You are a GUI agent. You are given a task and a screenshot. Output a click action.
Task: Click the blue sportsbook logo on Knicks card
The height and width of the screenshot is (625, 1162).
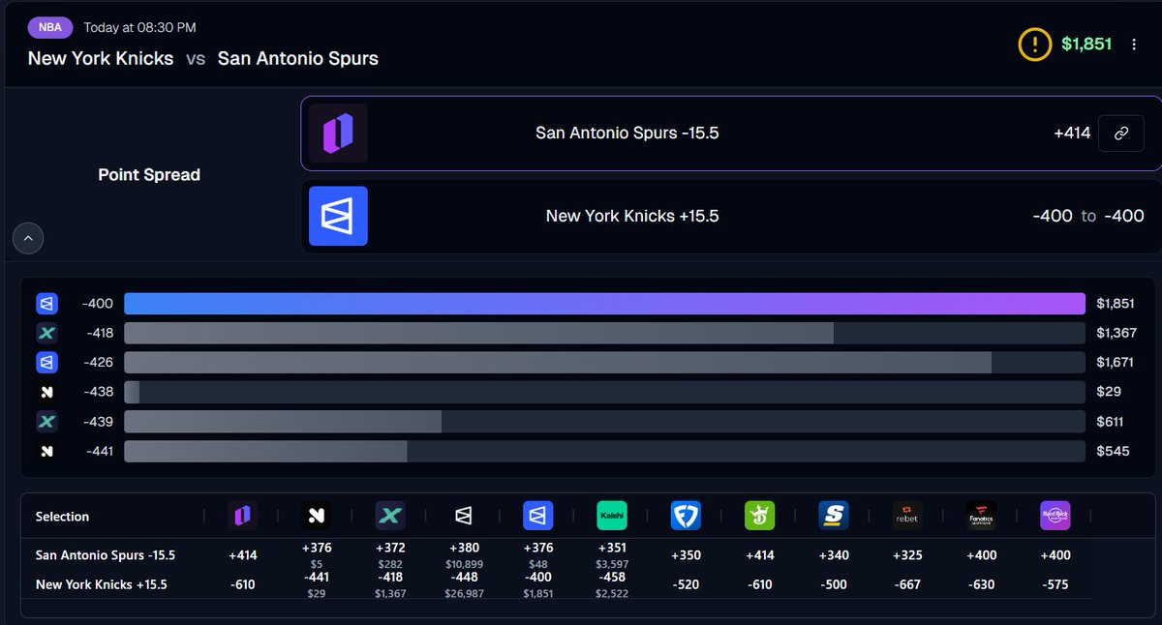338,216
